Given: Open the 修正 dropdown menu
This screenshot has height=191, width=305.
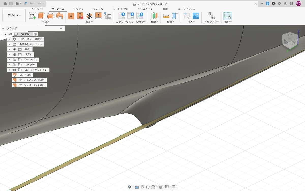Looking at the screenshot, I should (x=89, y=22).
